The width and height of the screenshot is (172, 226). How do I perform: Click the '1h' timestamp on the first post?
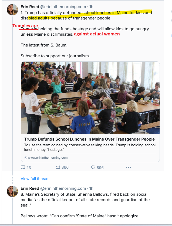click(x=91, y=6)
